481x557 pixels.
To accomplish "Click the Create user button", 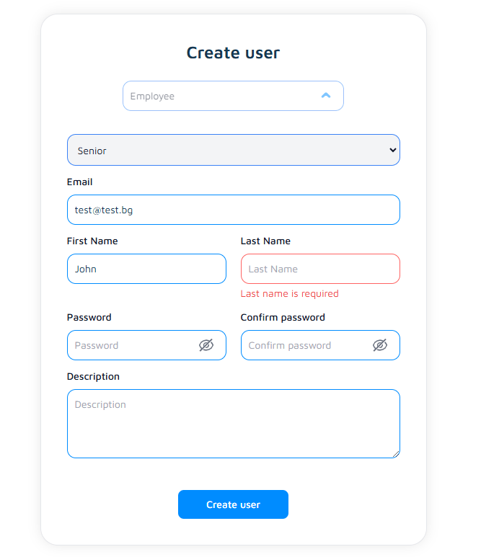I will [x=233, y=504].
